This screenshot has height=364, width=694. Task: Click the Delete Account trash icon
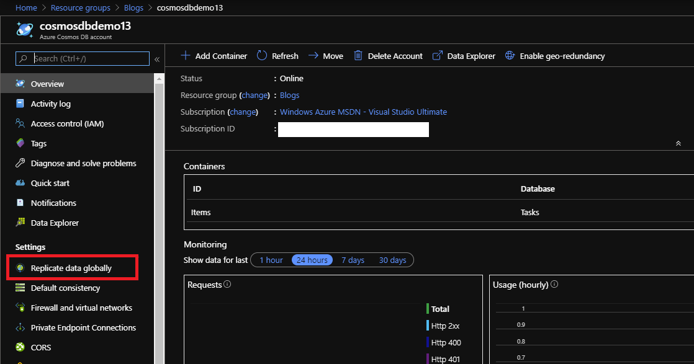tap(358, 55)
